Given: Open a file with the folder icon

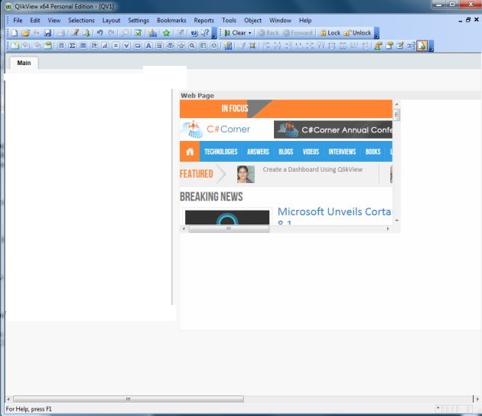Looking at the screenshot, I should click(x=25, y=33).
